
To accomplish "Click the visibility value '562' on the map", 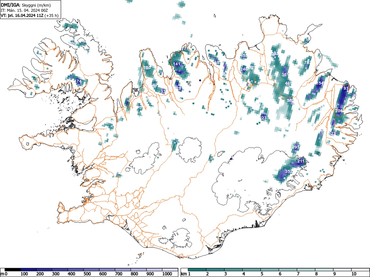I will (x=290, y=100).
